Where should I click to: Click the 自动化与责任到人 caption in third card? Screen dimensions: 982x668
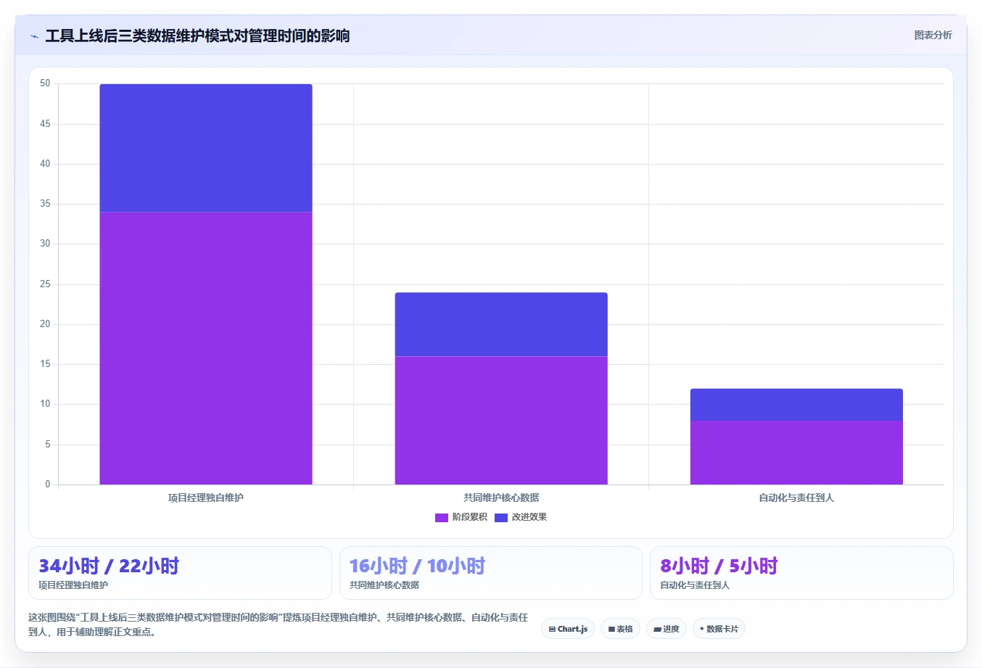point(695,585)
